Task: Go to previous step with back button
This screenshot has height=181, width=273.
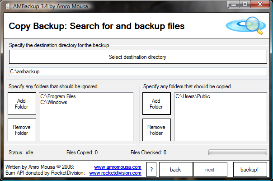Action: pyautogui.click(x=176, y=170)
